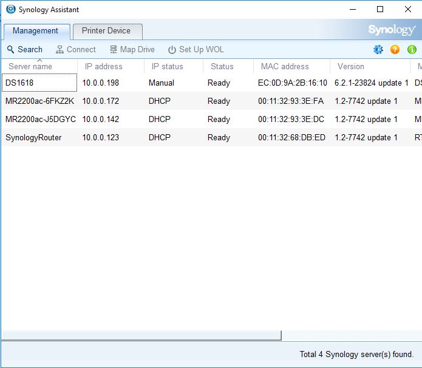Click Ready status in the DS1618 row
The height and width of the screenshot is (368, 422).
[219, 83]
